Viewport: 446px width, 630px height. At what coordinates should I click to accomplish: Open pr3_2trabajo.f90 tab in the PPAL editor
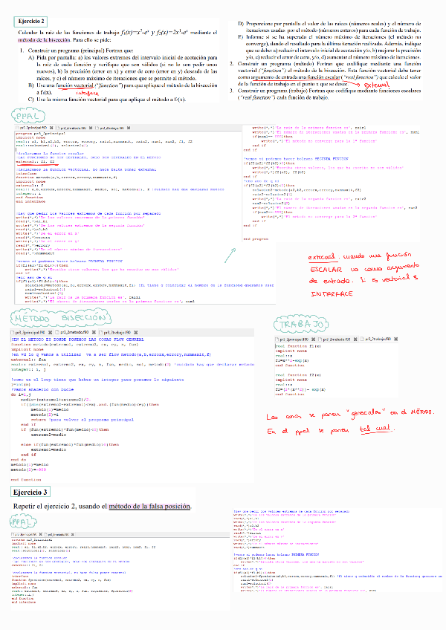111,128
